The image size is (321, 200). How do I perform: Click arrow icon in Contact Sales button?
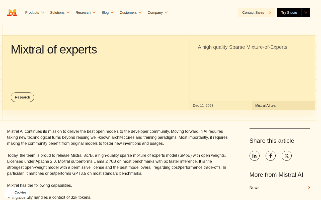coord(270,12)
